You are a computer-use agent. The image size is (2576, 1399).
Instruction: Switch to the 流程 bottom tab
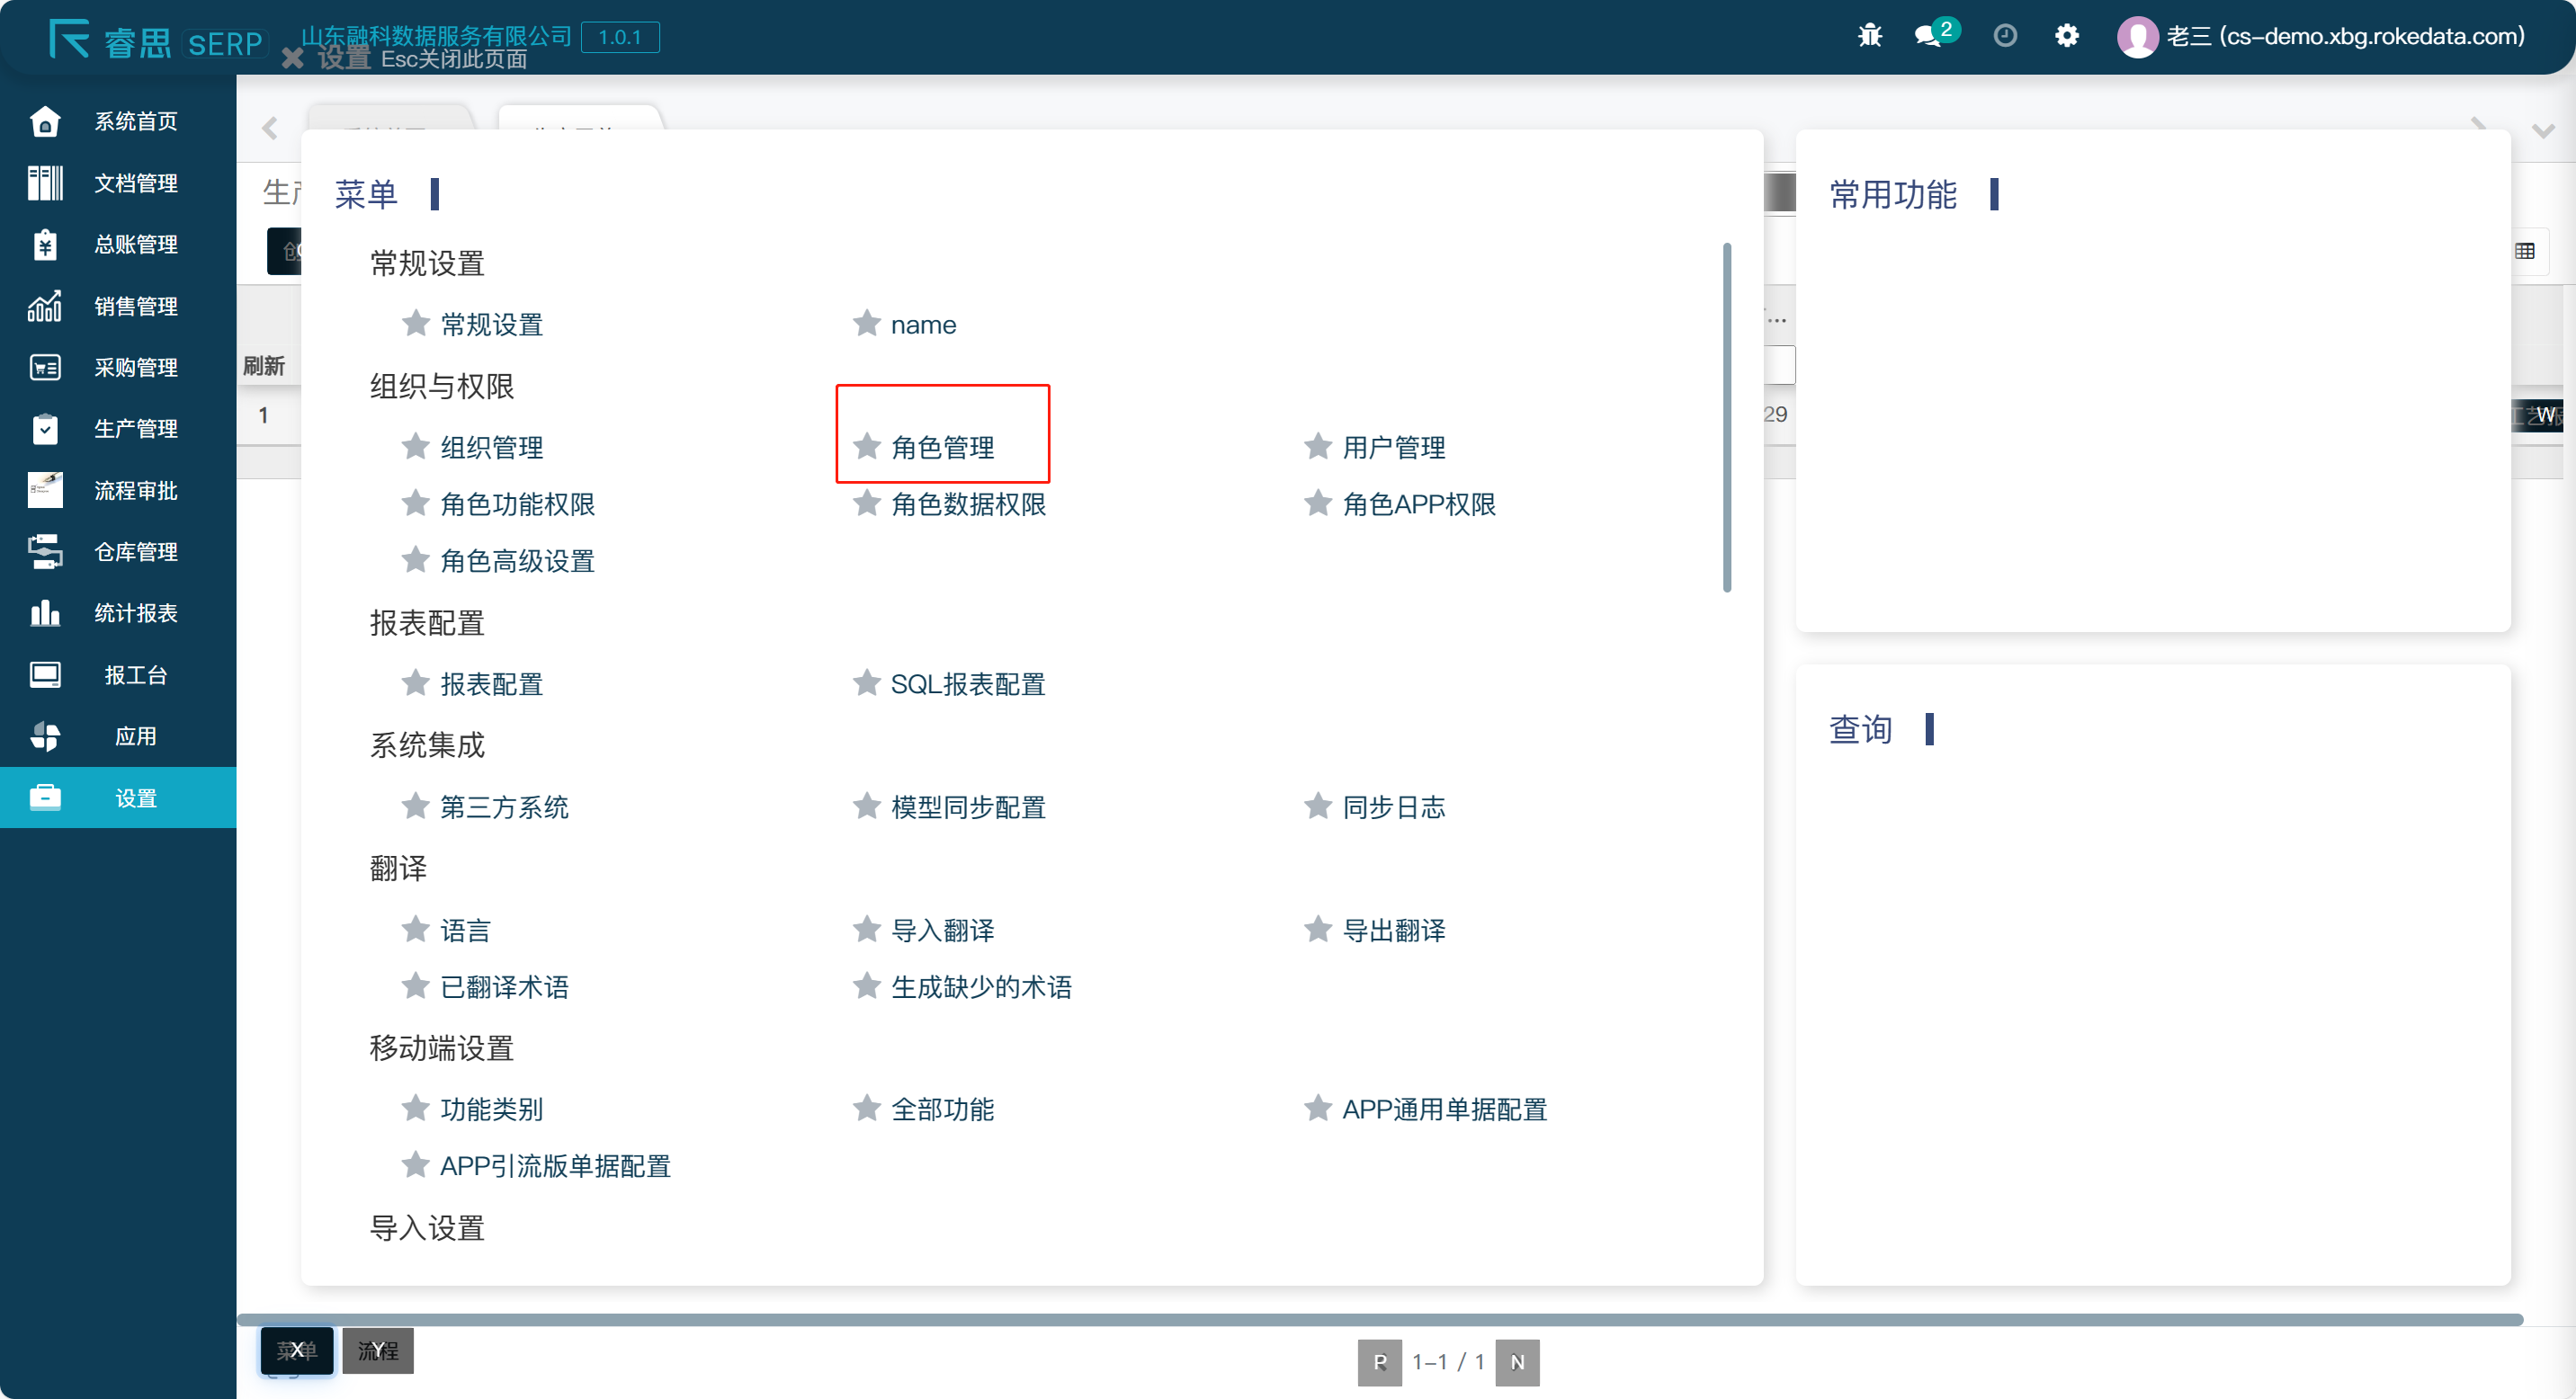(x=377, y=1350)
